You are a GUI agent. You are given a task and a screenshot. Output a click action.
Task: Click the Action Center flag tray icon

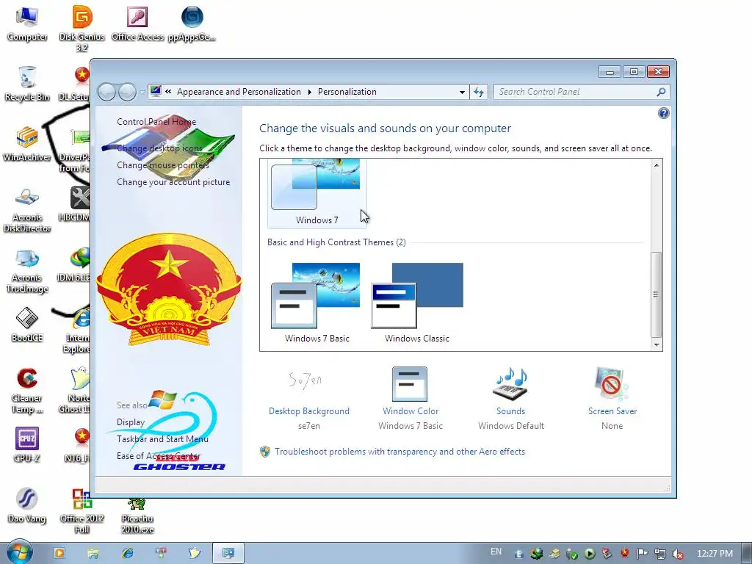(642, 554)
